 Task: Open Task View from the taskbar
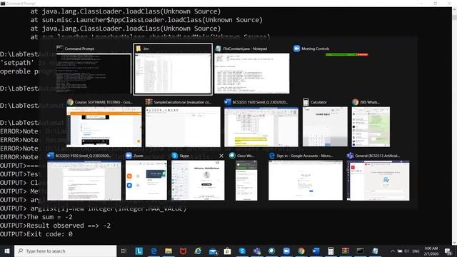124,251
